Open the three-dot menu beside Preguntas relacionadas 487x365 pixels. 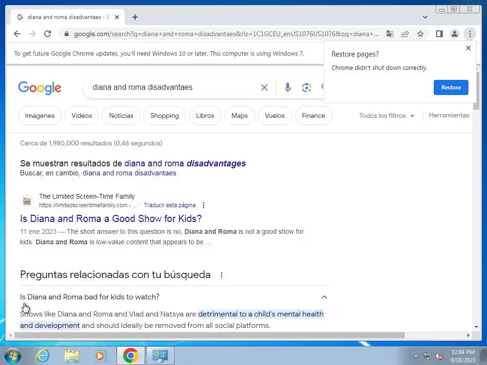coord(222,275)
